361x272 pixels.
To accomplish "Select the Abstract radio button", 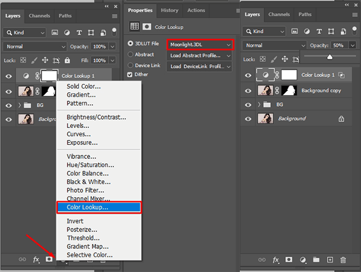I will click(130, 54).
